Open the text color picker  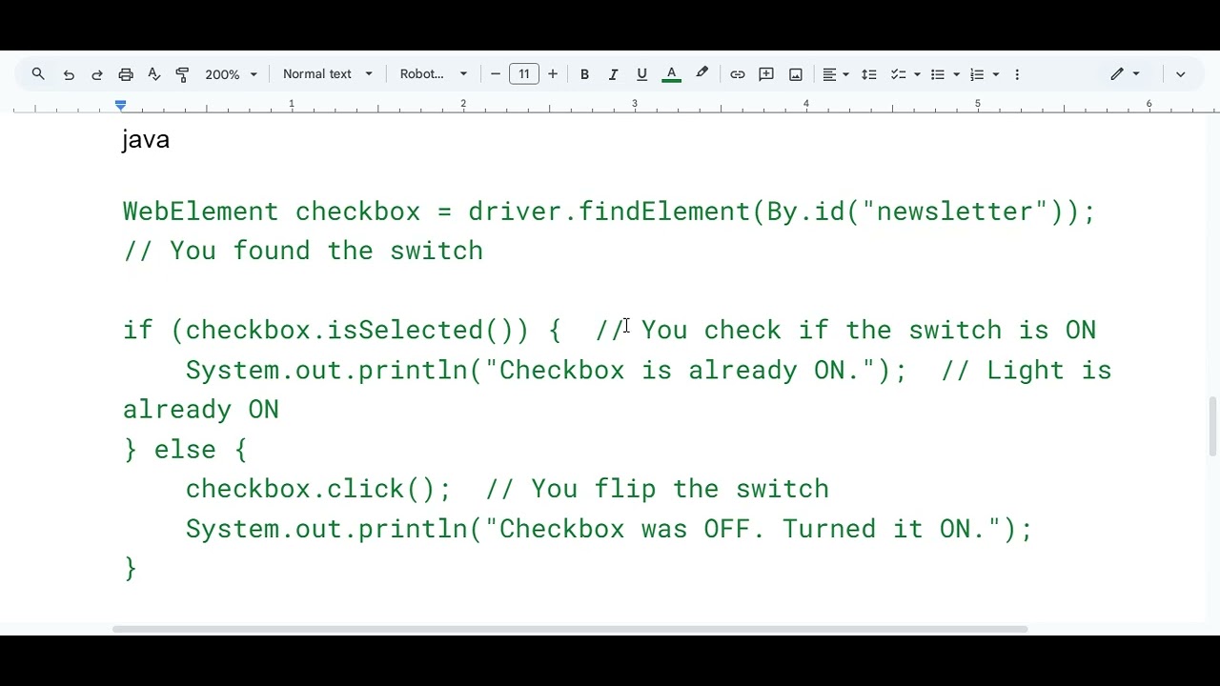point(671,74)
